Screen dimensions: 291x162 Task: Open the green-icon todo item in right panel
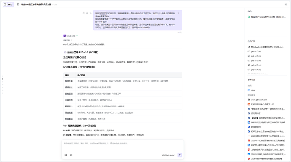(267, 17)
